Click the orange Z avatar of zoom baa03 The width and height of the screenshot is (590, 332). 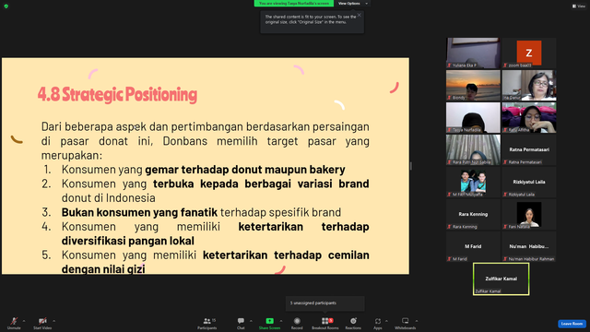coord(529,53)
